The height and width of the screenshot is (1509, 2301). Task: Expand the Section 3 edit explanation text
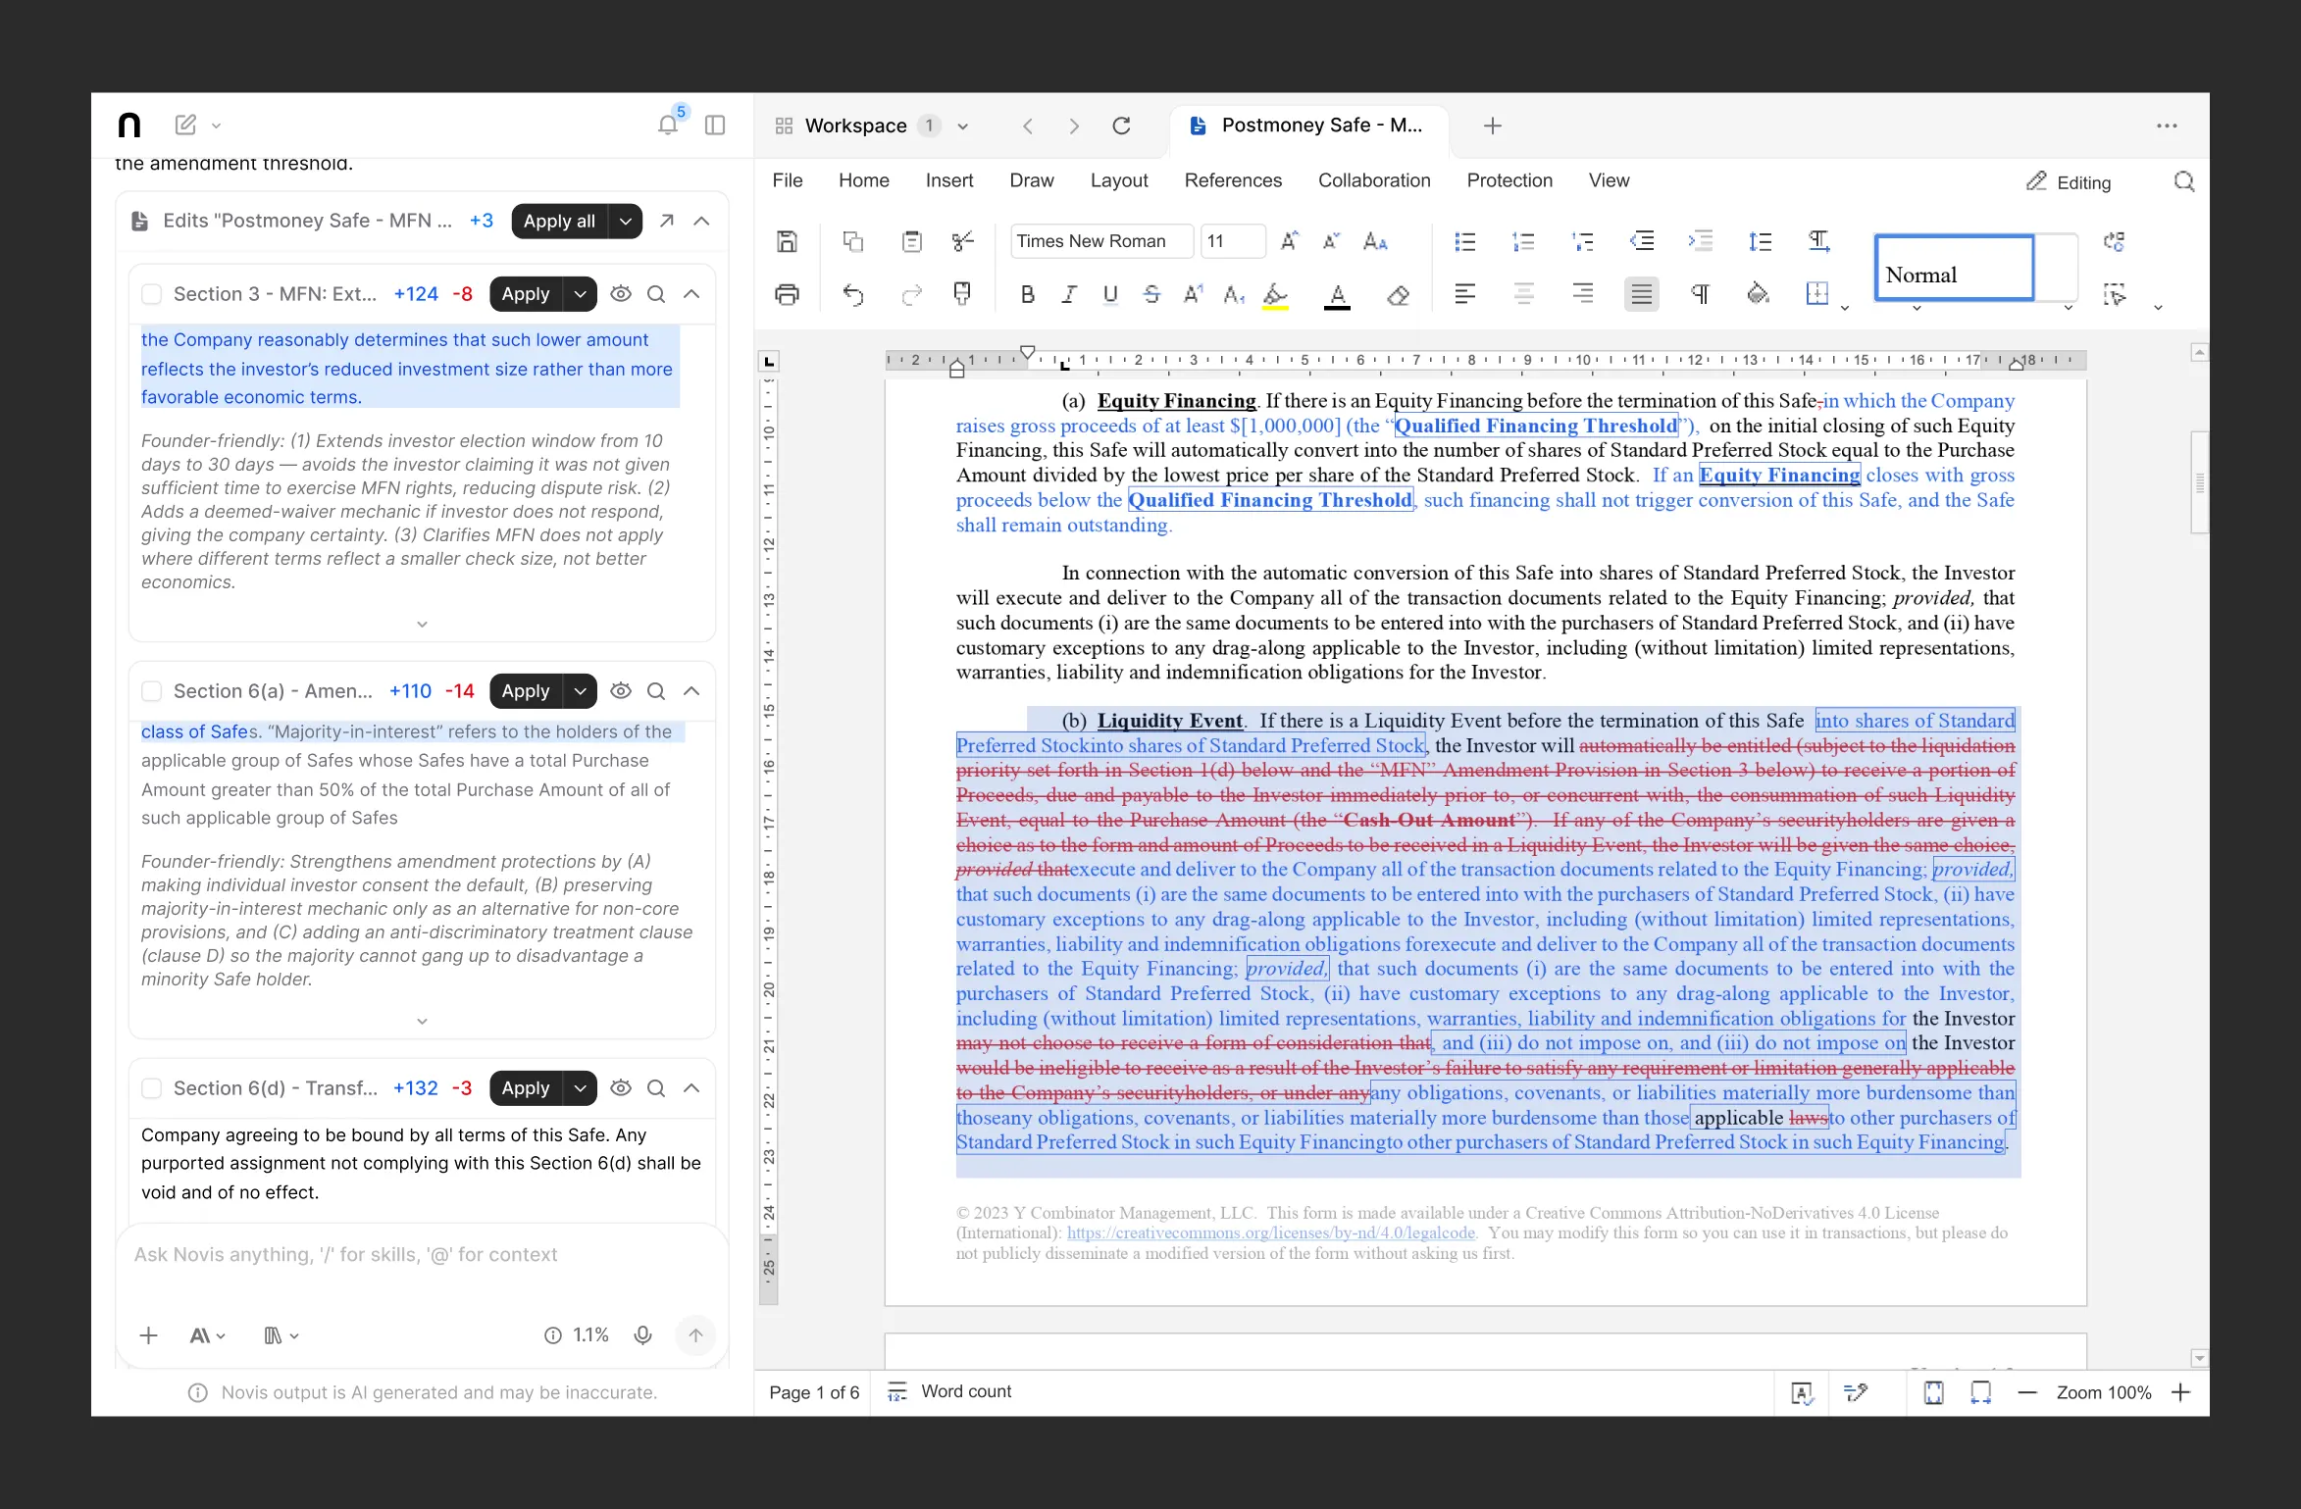pyautogui.click(x=422, y=624)
